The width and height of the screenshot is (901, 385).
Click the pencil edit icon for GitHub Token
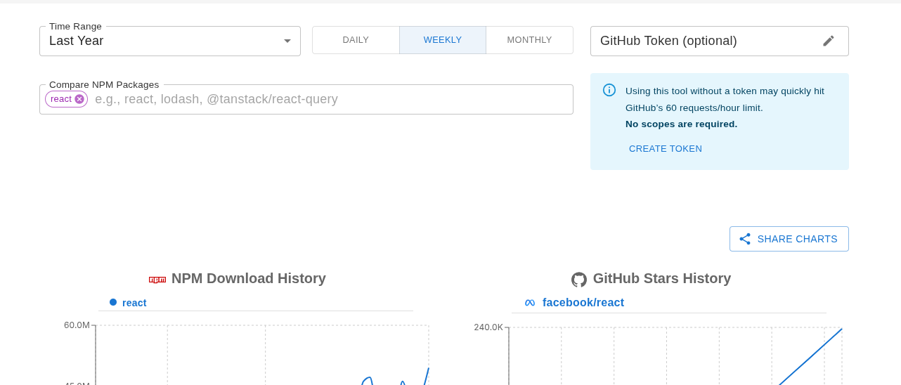[x=829, y=41]
